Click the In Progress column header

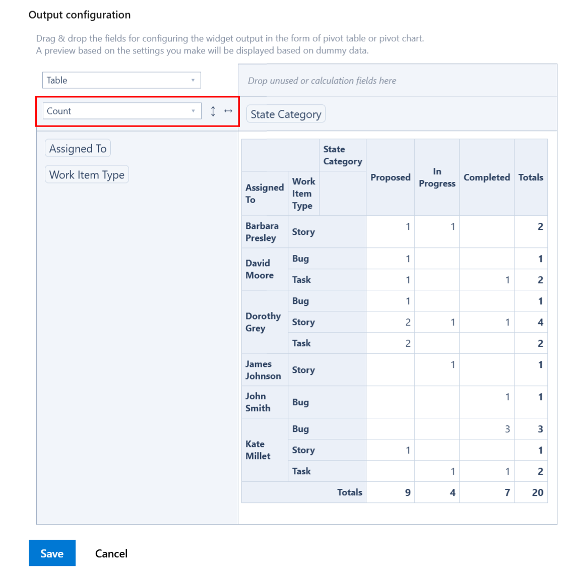[x=437, y=177]
